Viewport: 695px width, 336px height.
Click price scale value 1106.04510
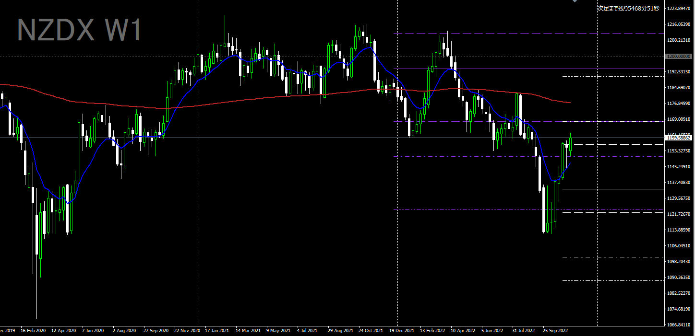coord(679,246)
